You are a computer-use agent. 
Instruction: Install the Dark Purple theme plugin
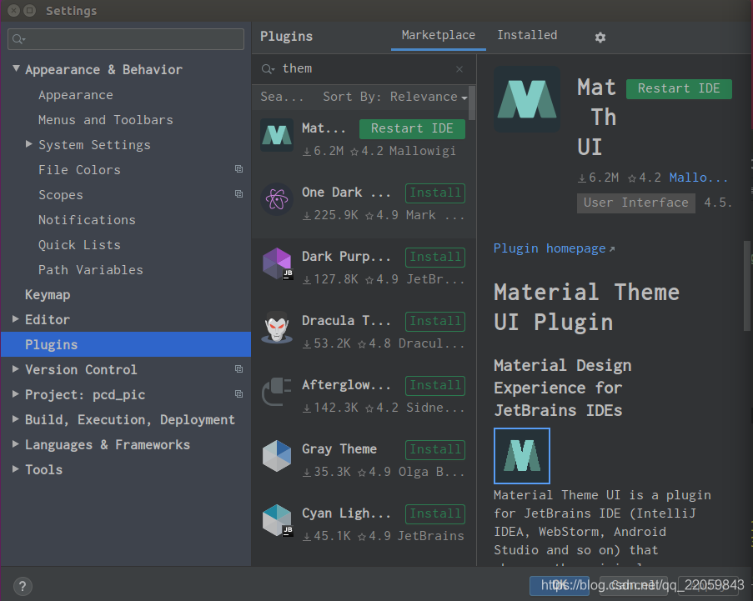(435, 258)
